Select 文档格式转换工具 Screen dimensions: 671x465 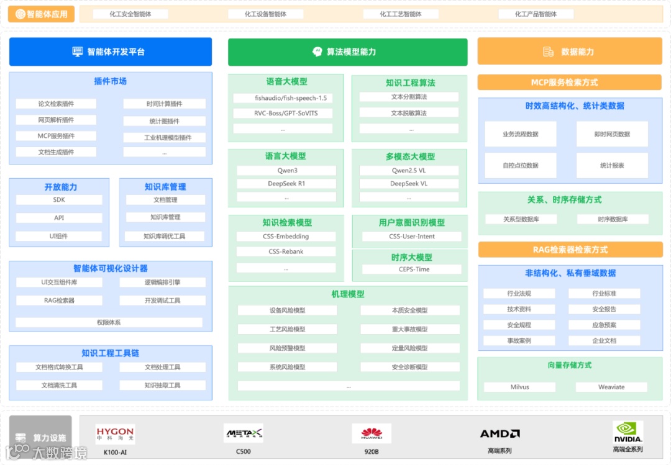pyautogui.click(x=59, y=367)
